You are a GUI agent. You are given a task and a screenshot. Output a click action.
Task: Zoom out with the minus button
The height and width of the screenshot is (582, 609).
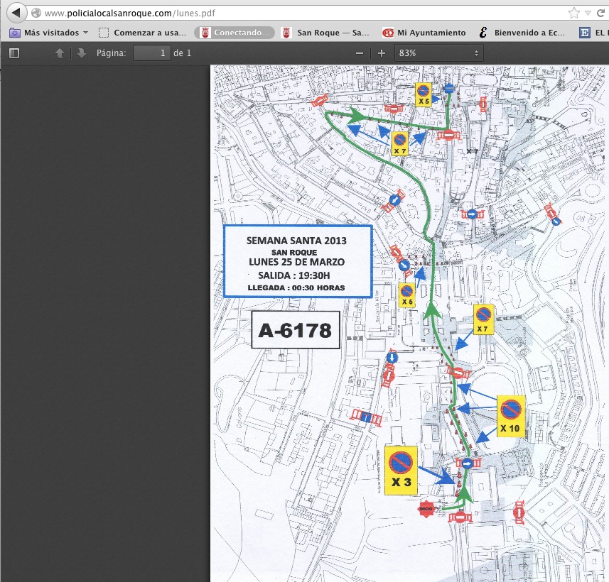[x=360, y=53]
